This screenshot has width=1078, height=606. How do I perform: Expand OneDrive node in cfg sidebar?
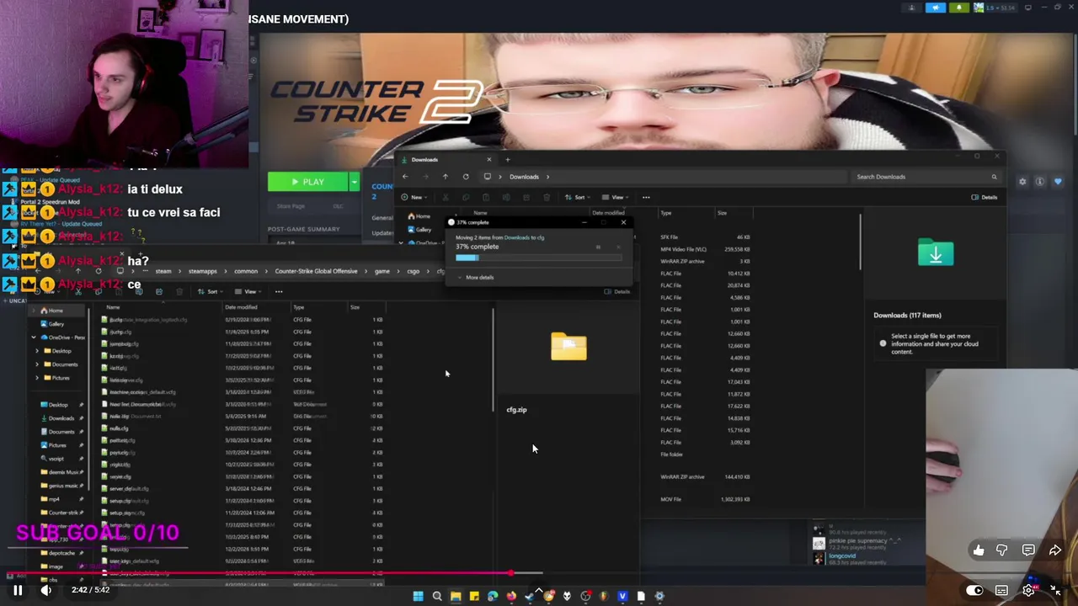tap(34, 338)
